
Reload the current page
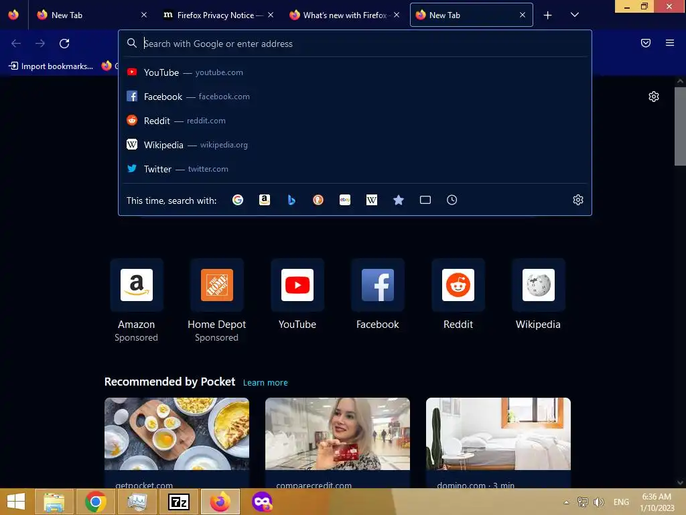(x=64, y=44)
